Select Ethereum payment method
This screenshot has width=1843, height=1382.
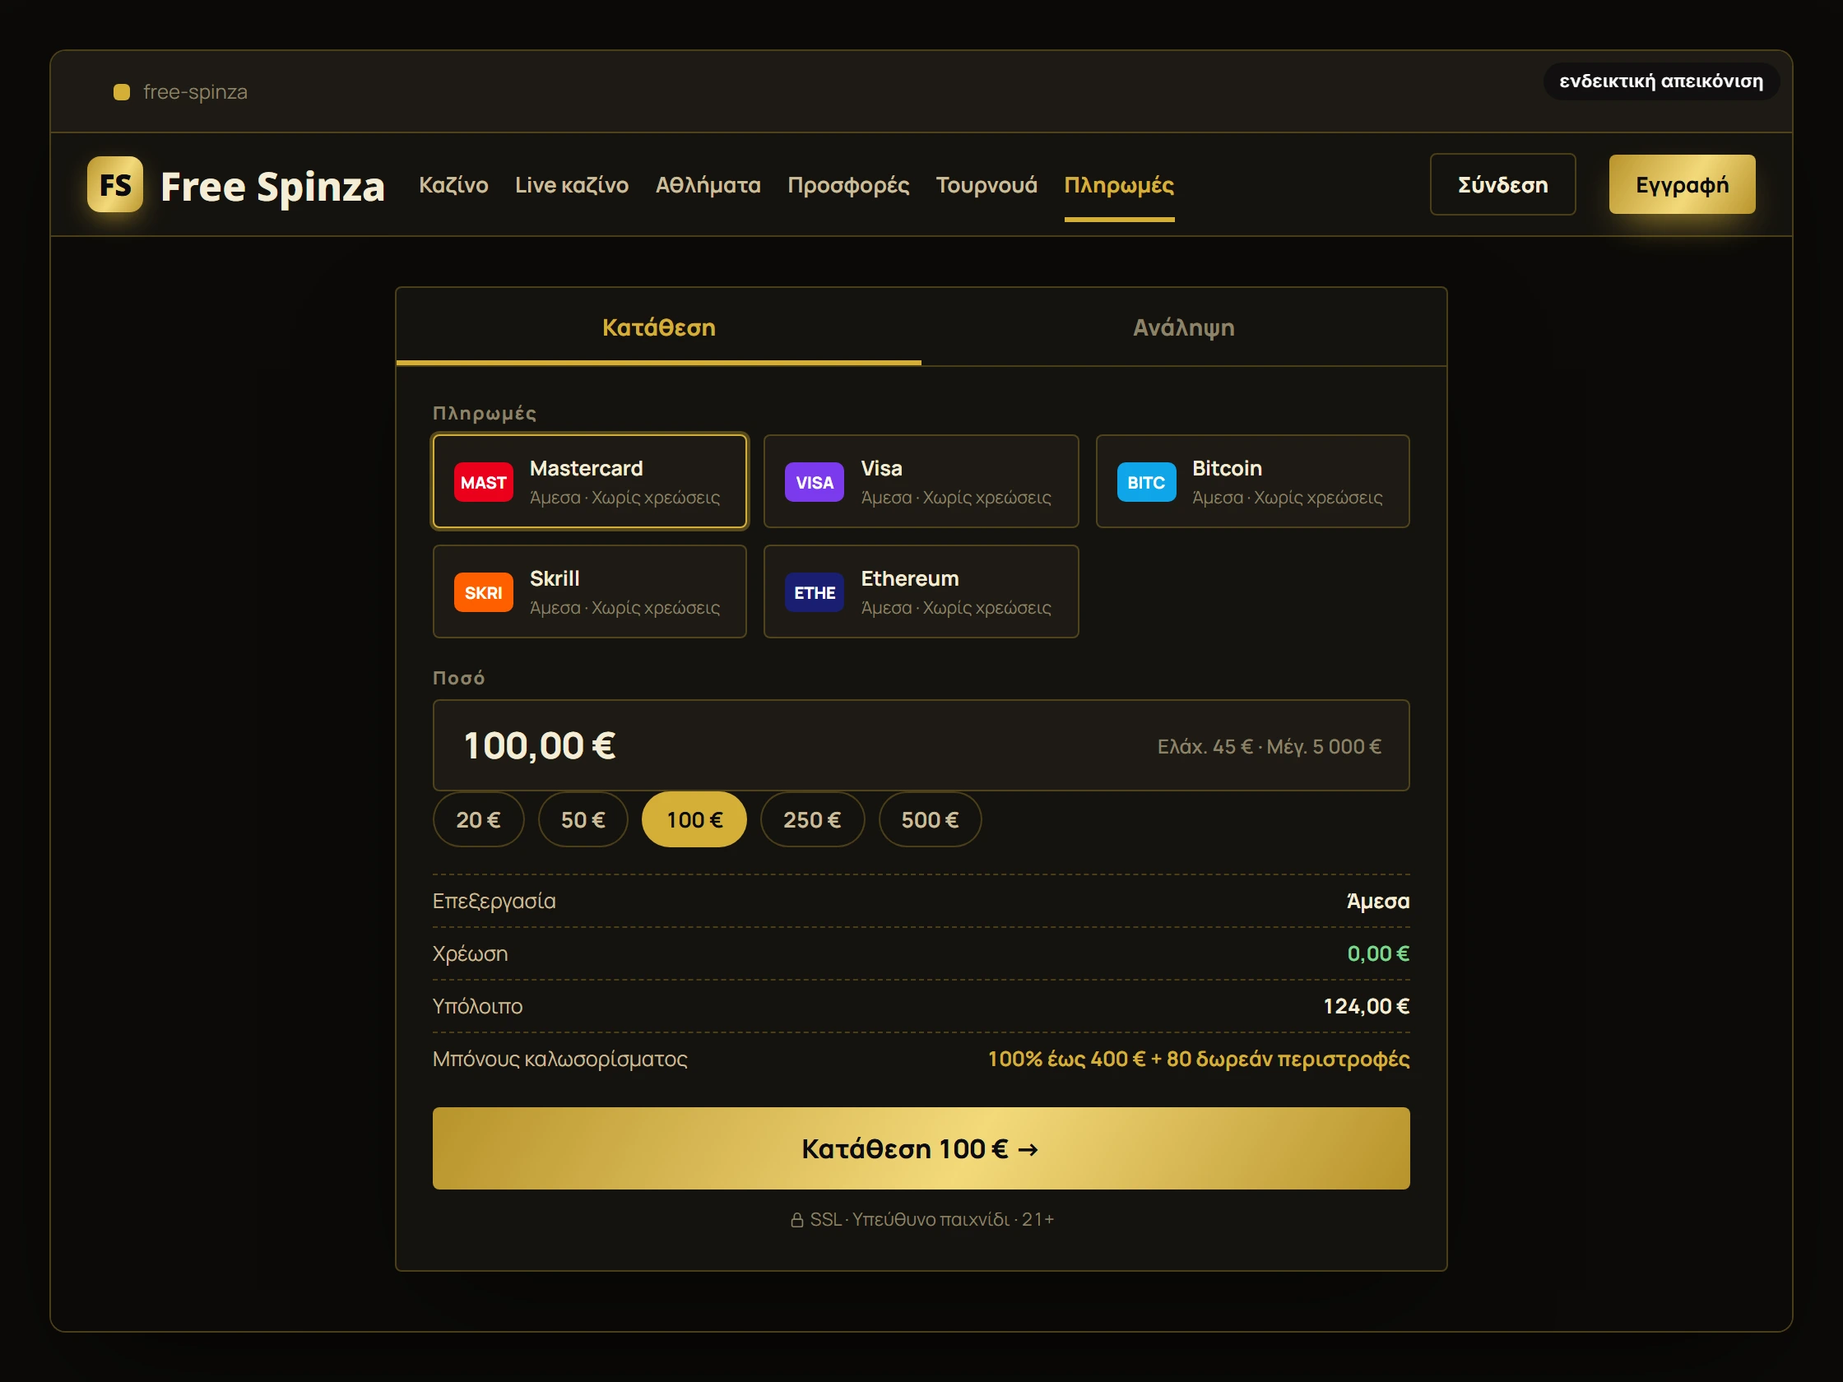coord(921,591)
